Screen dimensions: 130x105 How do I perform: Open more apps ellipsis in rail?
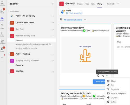[2, 58]
